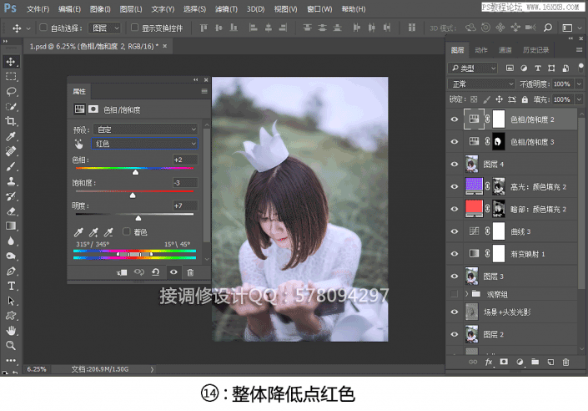588x411 pixels.
Task: Switch to the 历史记录 tab
Action: pos(535,50)
